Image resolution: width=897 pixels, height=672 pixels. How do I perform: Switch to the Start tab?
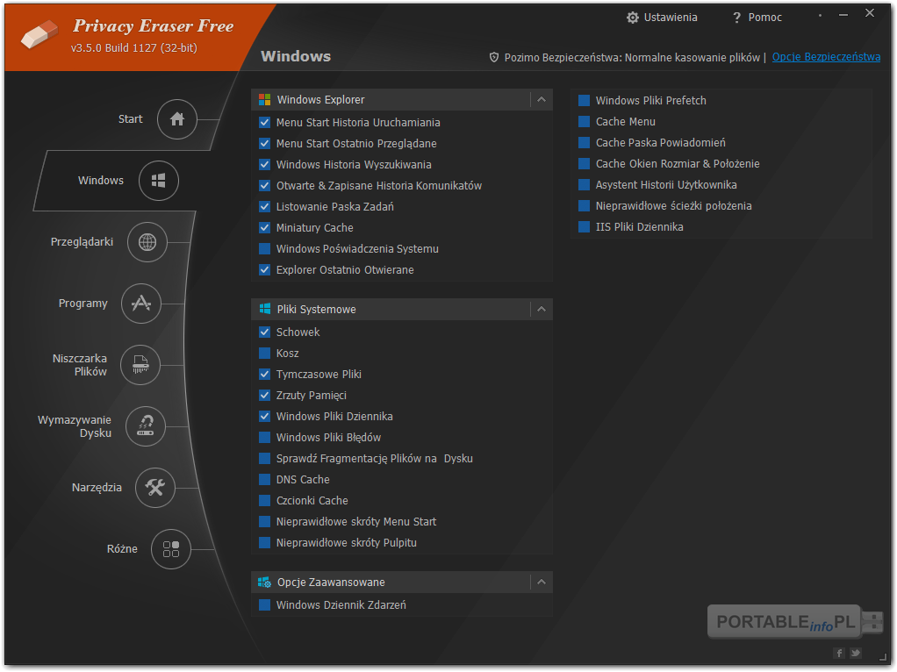click(x=131, y=119)
